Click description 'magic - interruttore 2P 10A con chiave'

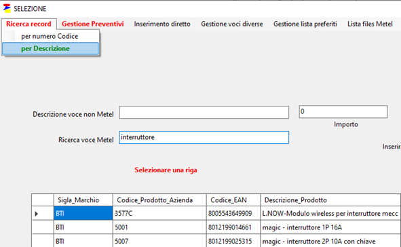[330, 241]
